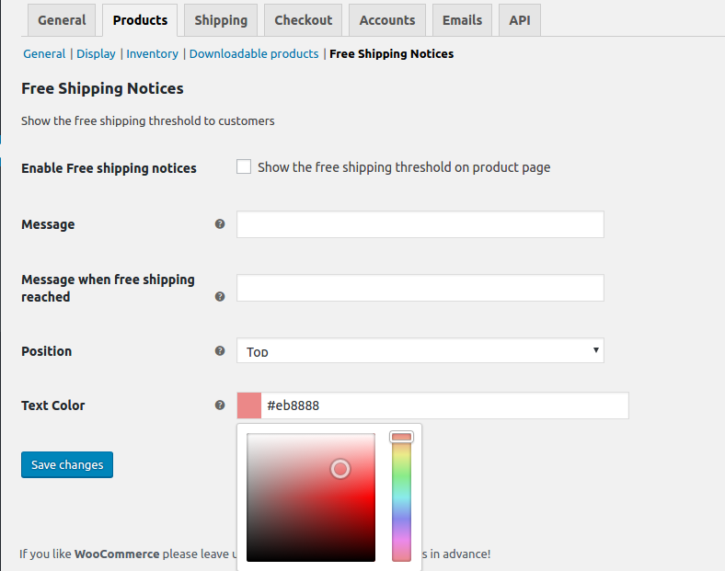
Task: Click the hue slider handle in color picker
Action: point(401,437)
